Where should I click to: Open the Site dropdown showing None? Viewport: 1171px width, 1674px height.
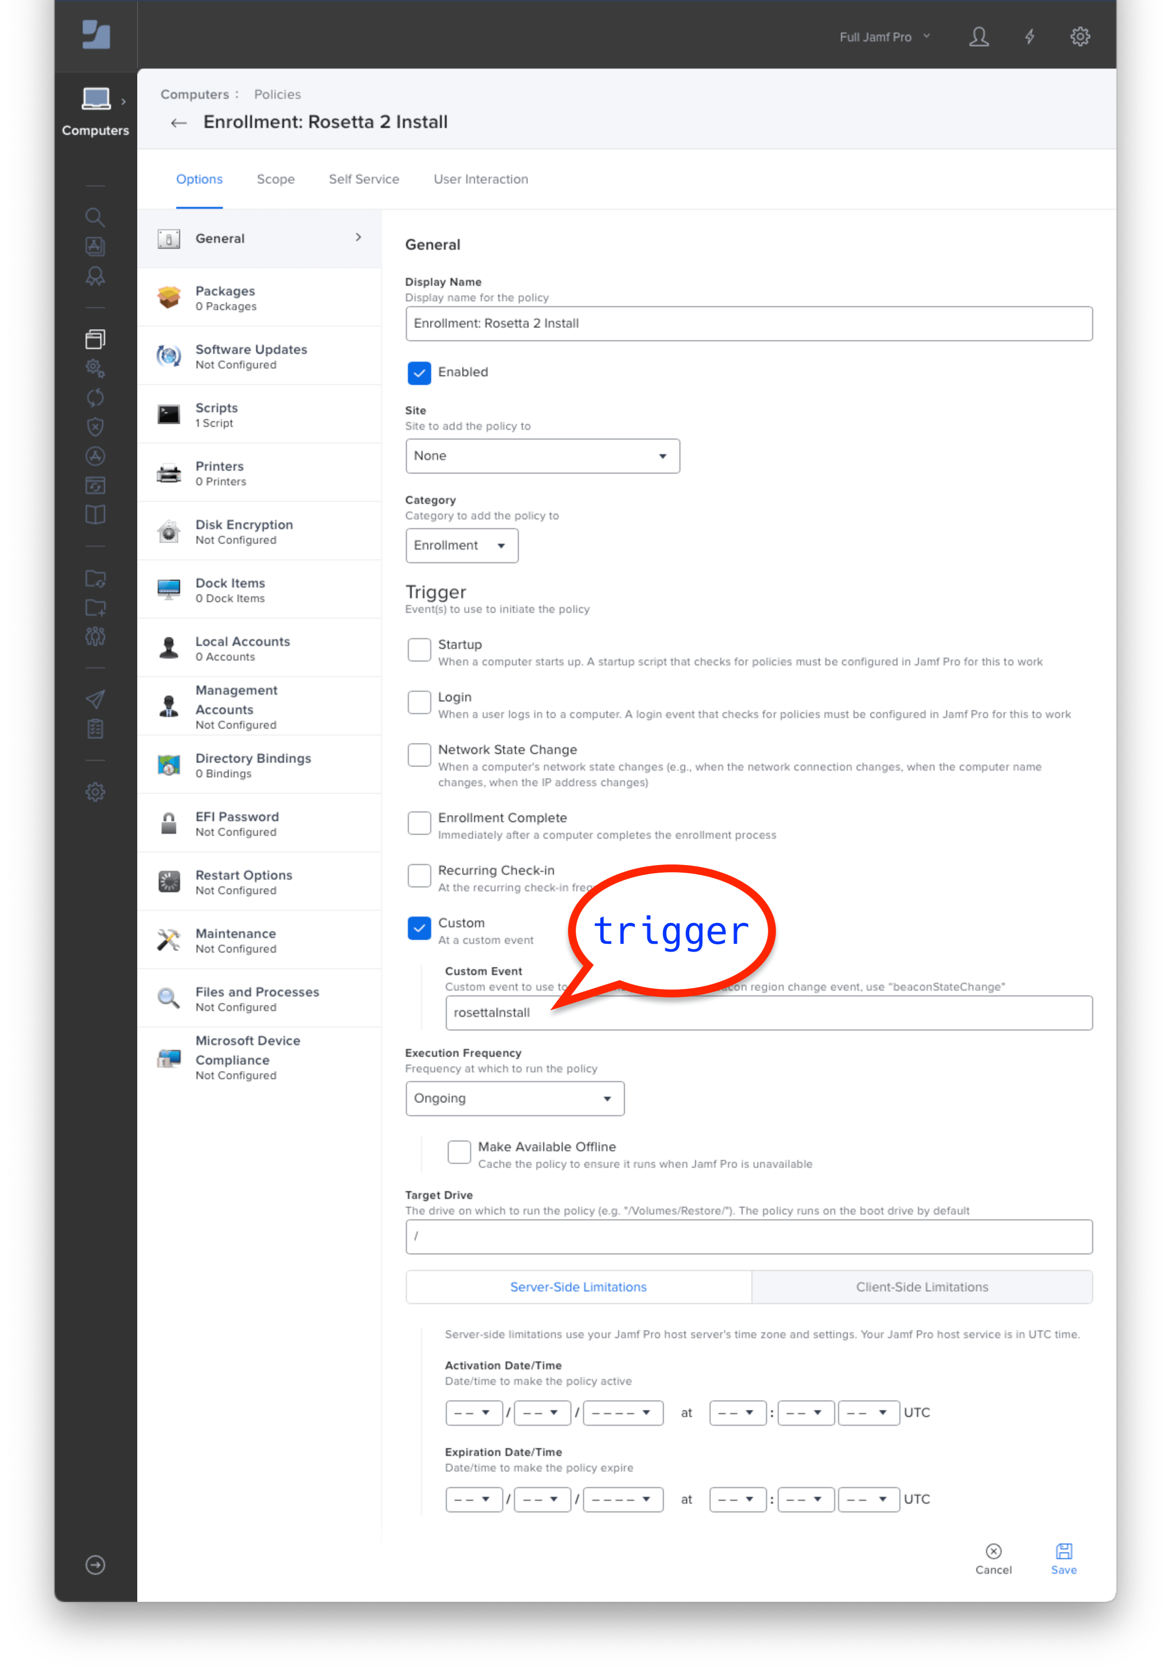(x=543, y=457)
